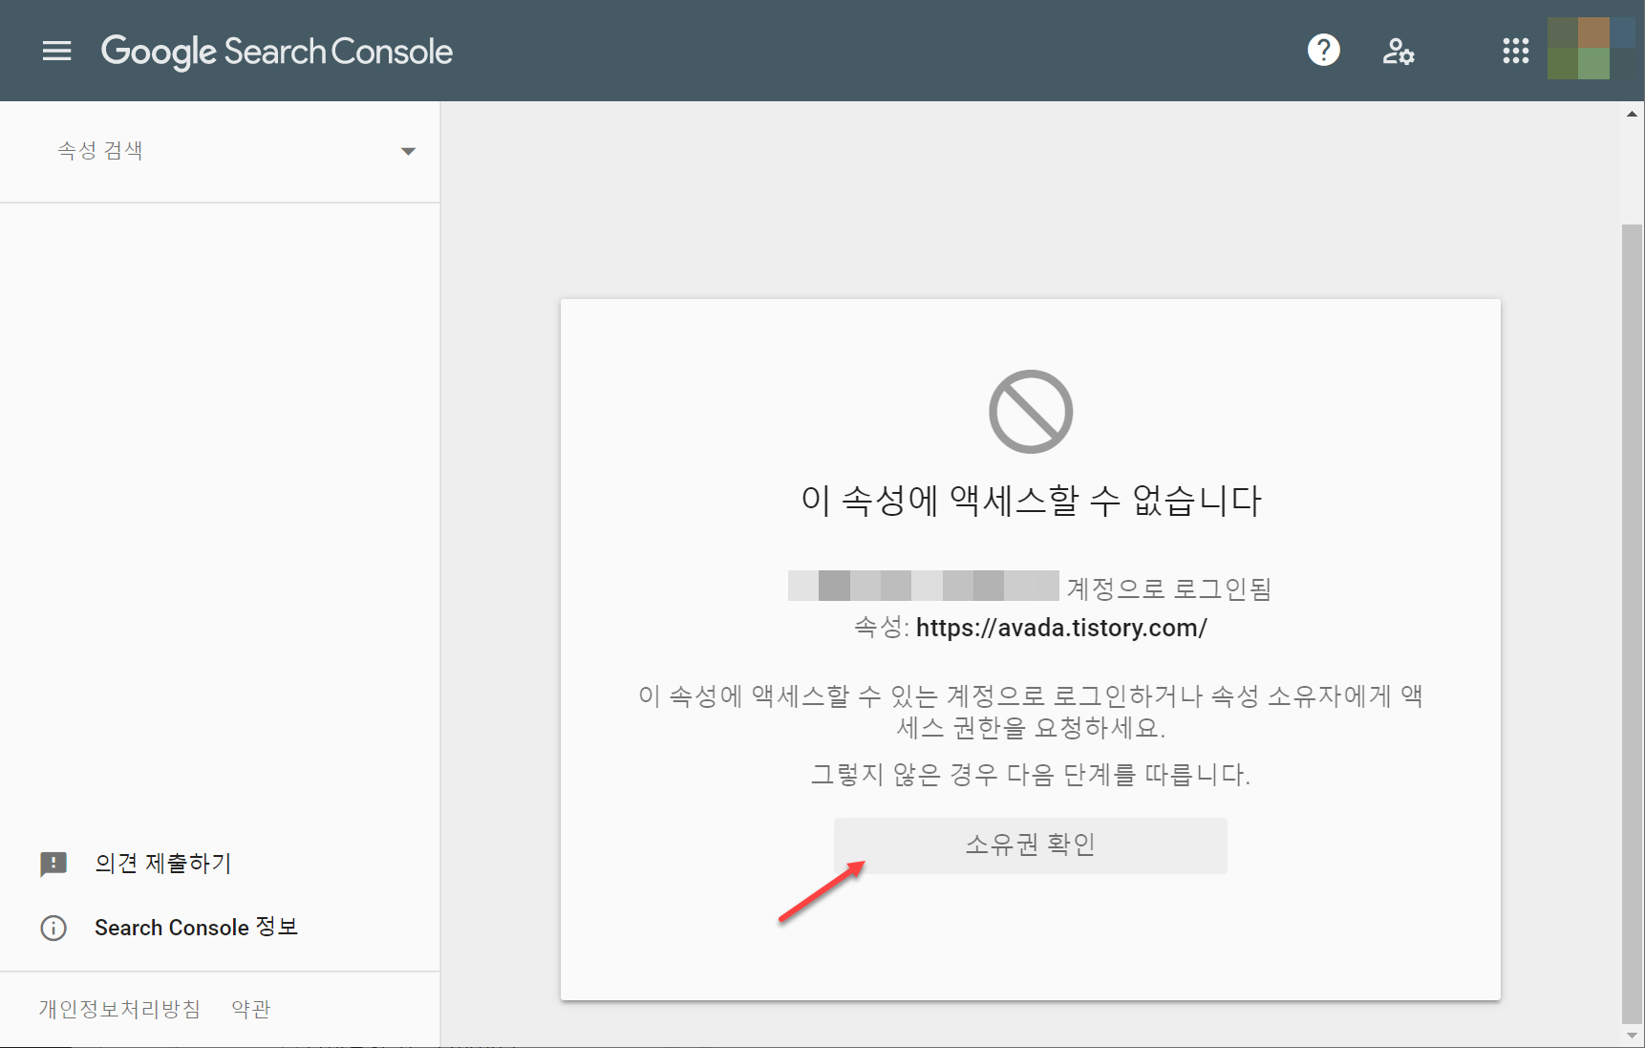Click the blocked-access prohibition symbol

(x=1030, y=411)
